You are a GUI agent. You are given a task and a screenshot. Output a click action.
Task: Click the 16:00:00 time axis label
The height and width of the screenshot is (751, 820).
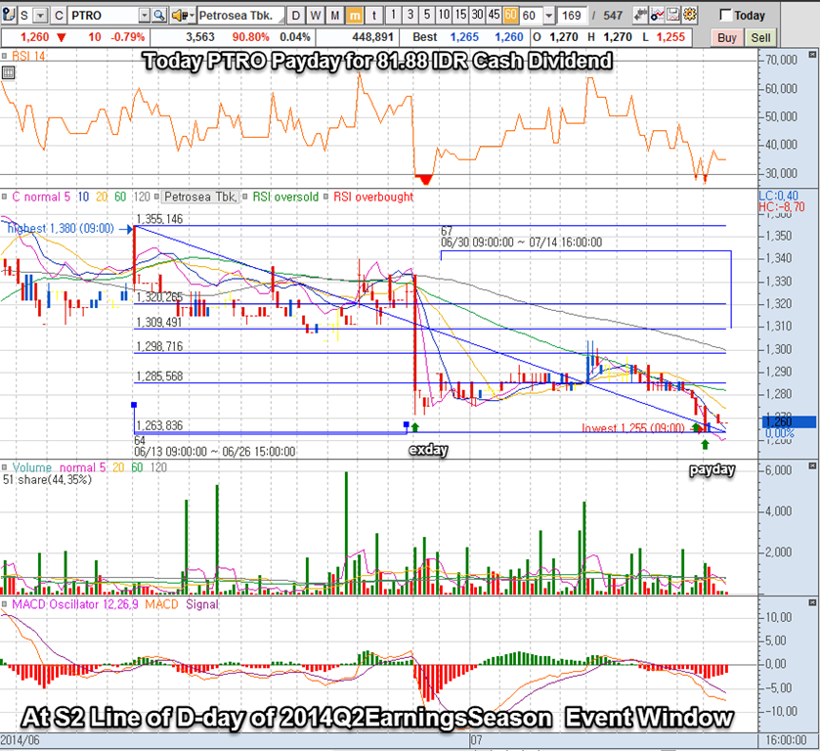[786, 740]
